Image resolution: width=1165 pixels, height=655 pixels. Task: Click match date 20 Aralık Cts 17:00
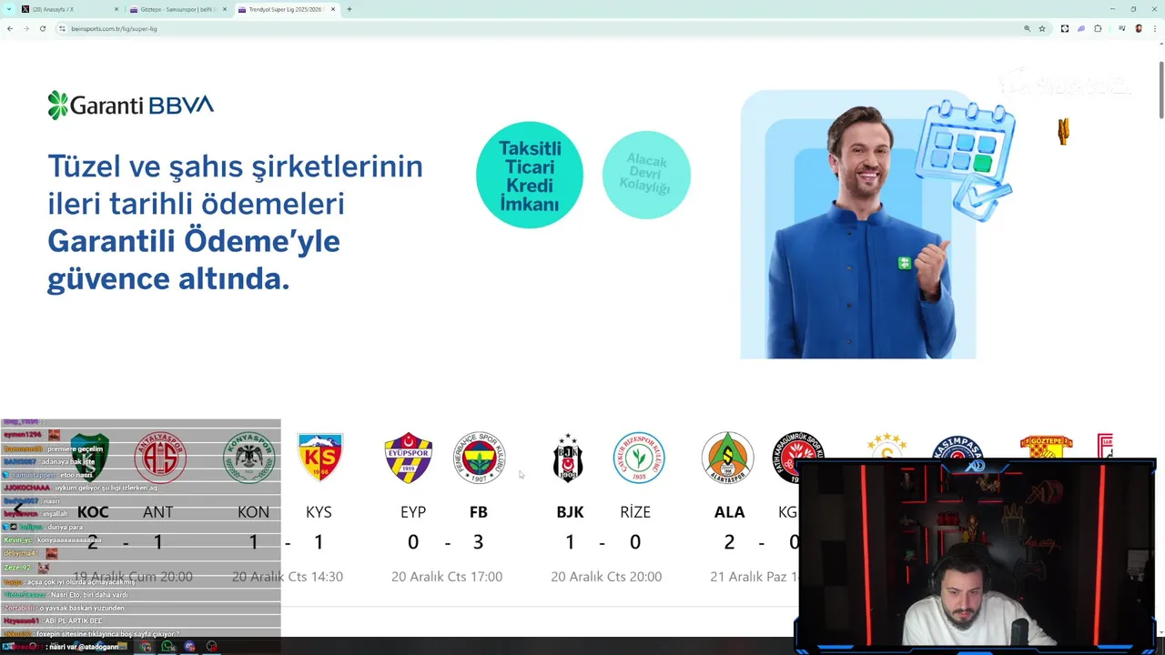point(447,577)
